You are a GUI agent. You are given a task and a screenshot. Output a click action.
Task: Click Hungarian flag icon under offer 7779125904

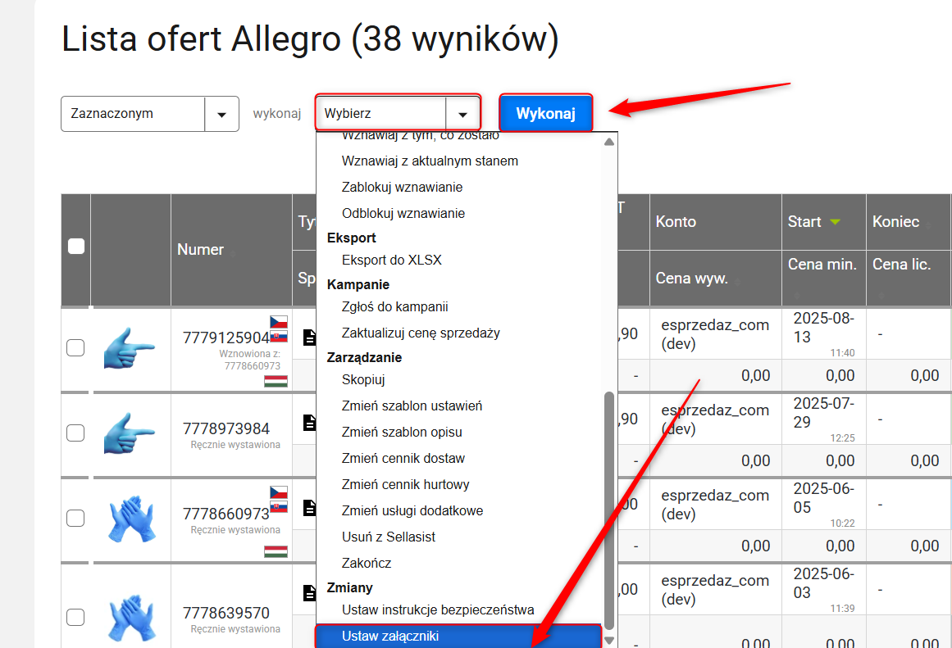tap(276, 381)
